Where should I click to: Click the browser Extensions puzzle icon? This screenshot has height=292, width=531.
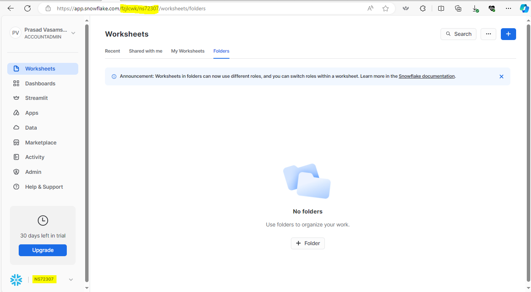423,8
